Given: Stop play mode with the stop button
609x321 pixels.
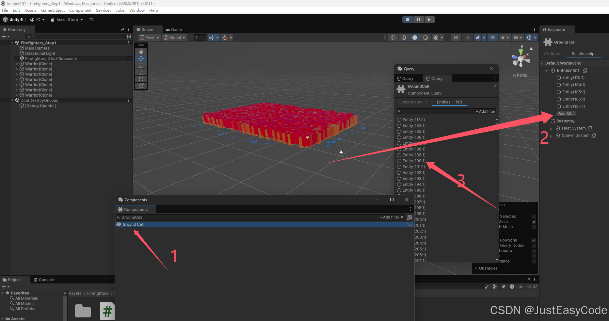Looking at the screenshot, I should point(408,20).
